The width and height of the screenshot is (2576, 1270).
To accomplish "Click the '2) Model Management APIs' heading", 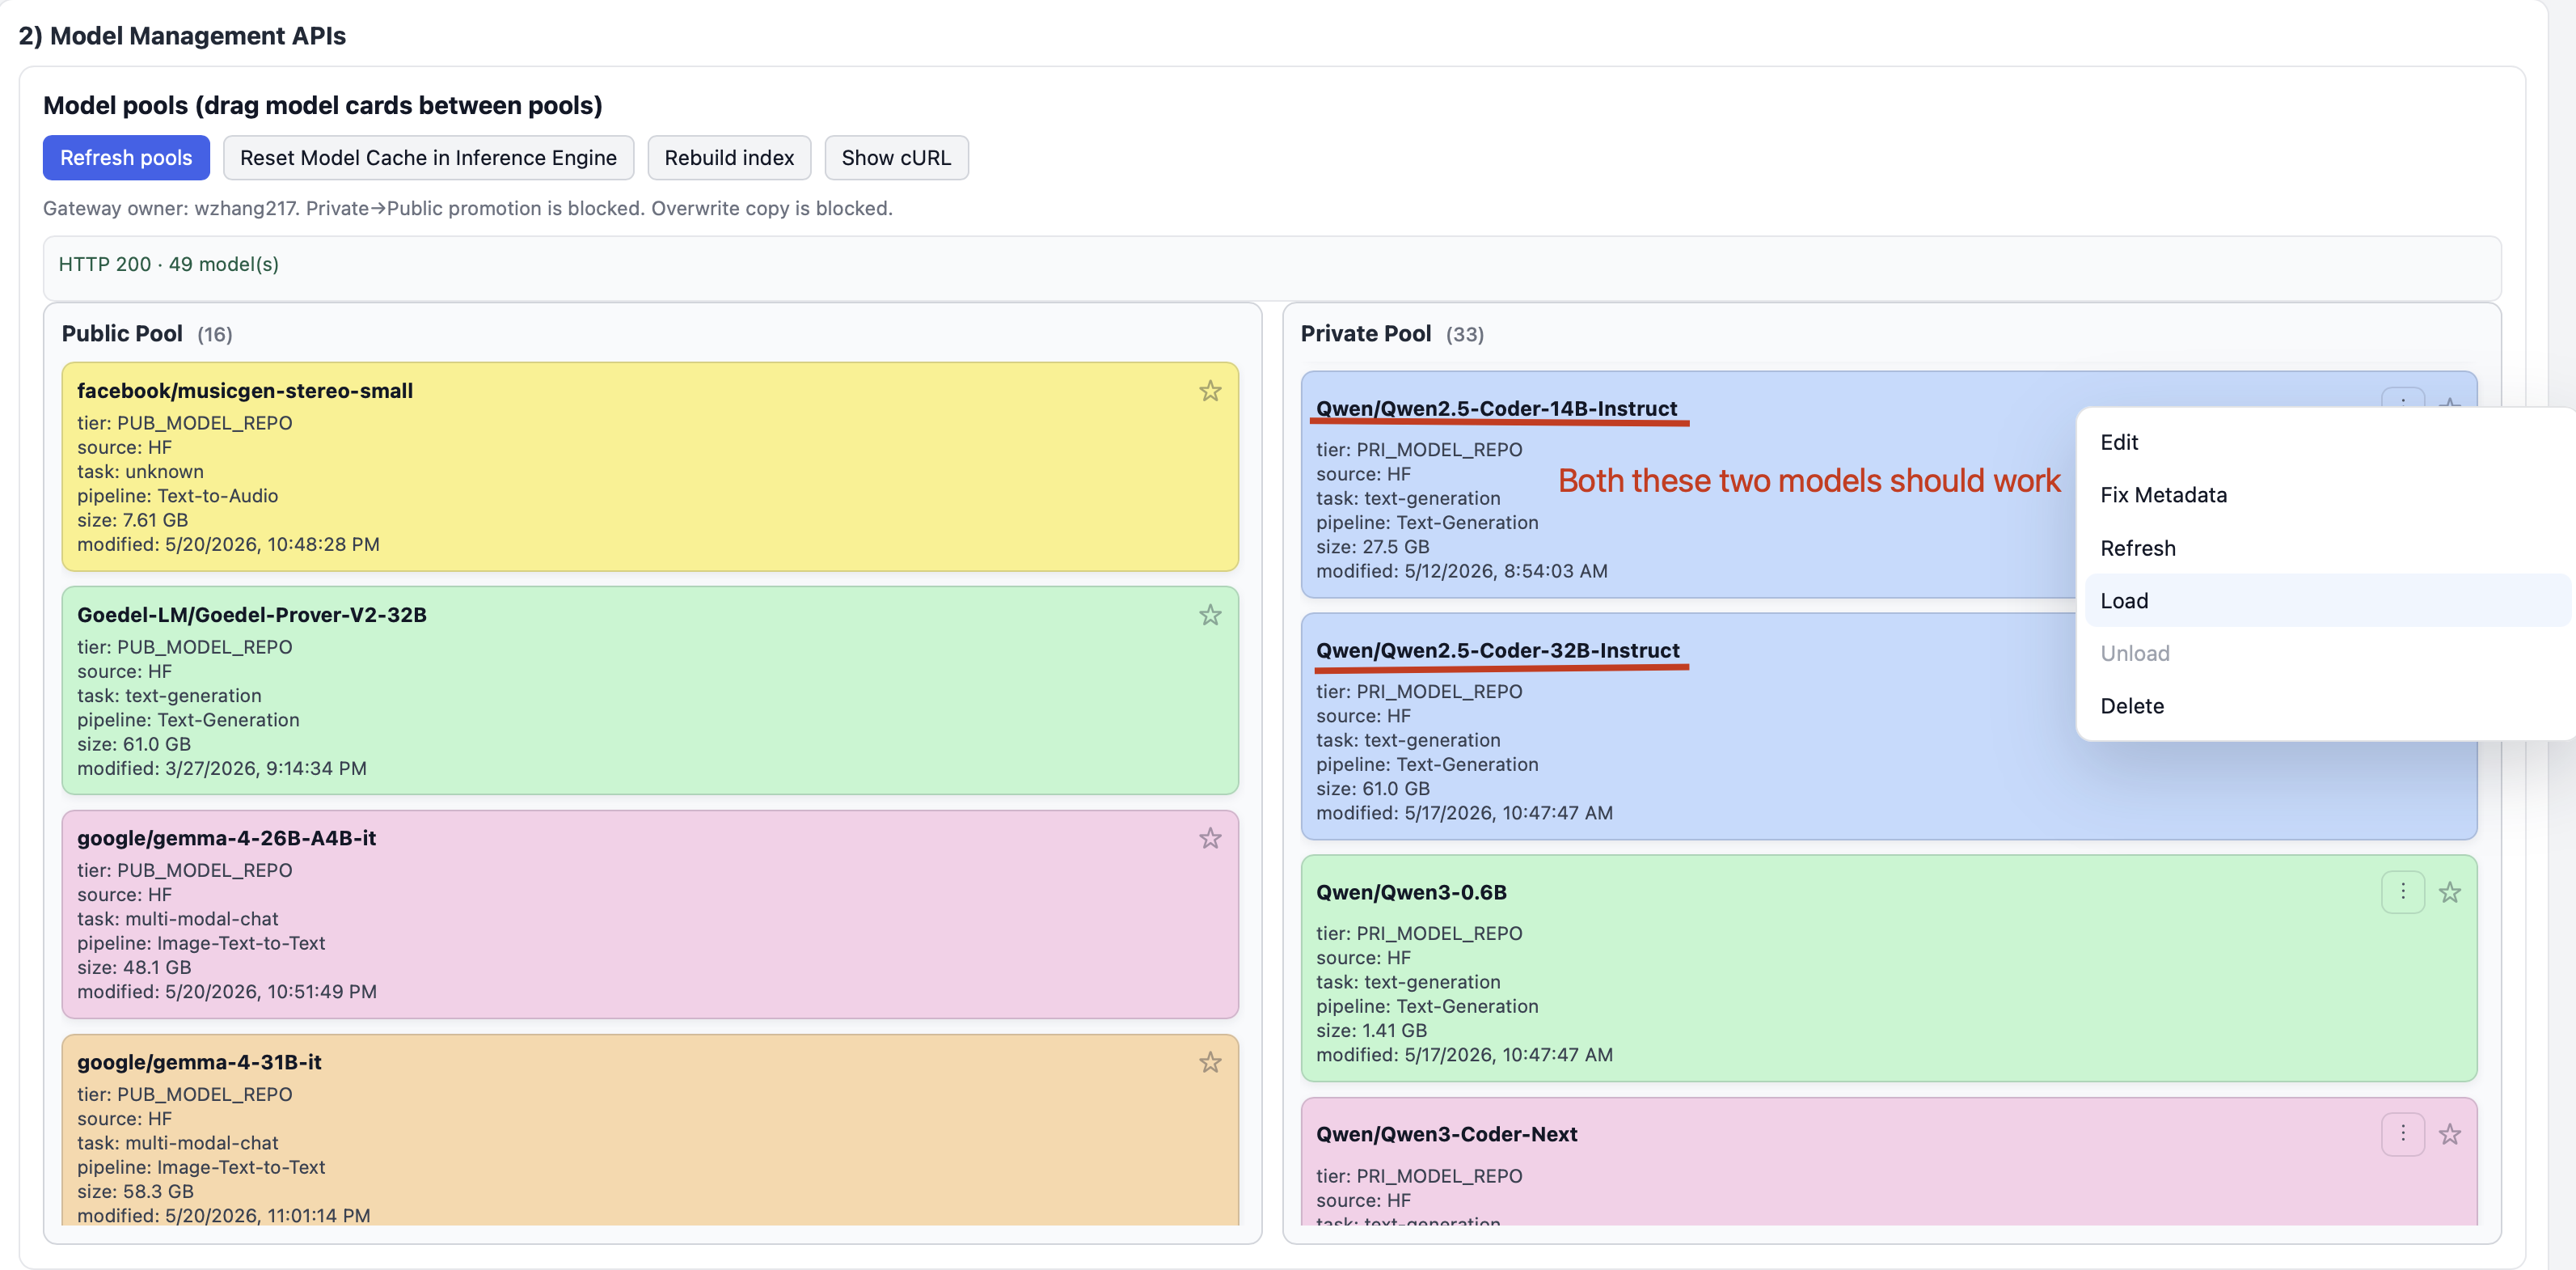I will [x=182, y=36].
